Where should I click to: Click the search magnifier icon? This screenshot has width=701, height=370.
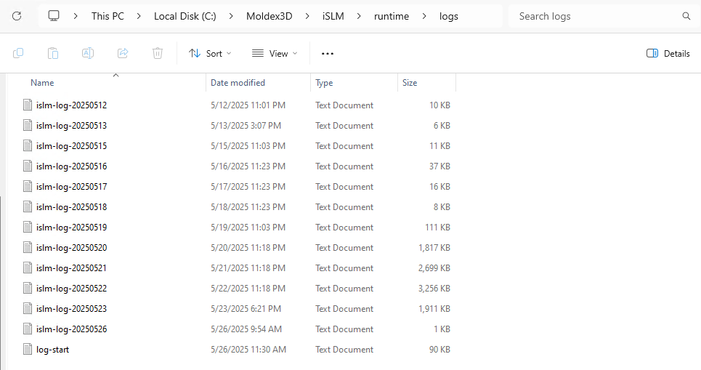click(686, 16)
